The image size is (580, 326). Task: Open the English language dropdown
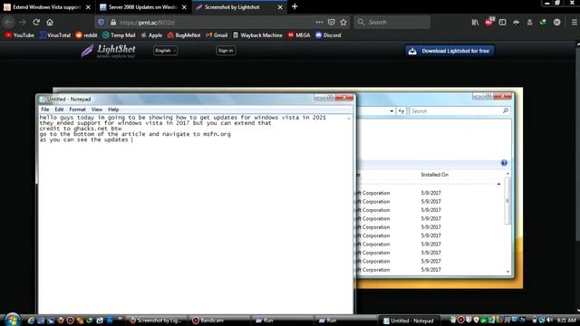[165, 51]
